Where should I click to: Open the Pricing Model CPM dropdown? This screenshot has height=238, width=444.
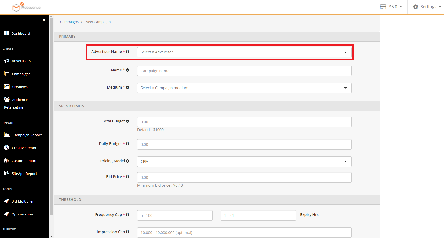click(x=244, y=161)
